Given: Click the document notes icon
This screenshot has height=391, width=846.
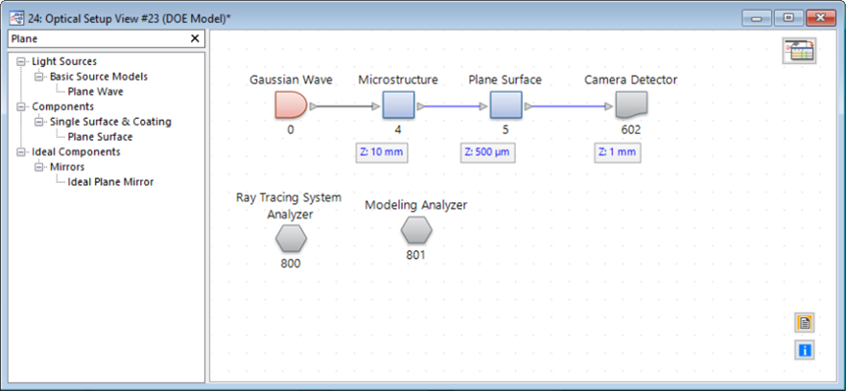Looking at the screenshot, I should 805,323.
